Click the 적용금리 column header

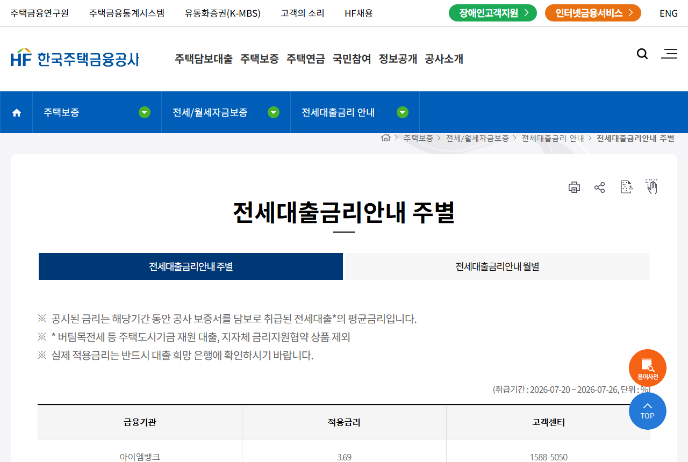[344, 422]
